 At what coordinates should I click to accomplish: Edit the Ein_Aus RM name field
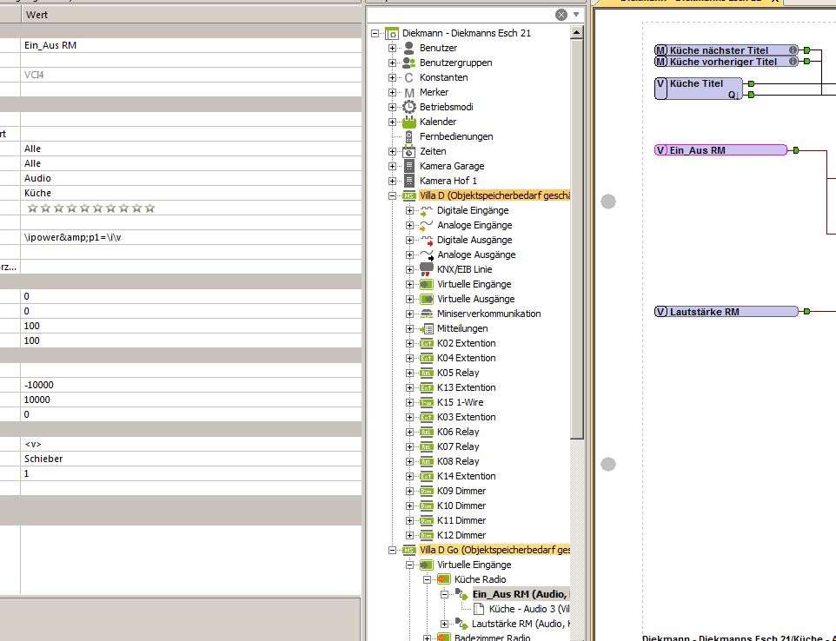pyautogui.click(x=191, y=45)
